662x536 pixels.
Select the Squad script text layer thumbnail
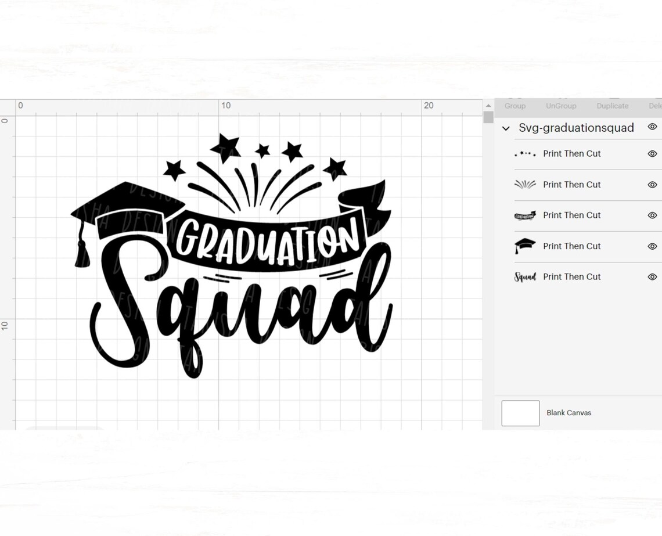[525, 277]
